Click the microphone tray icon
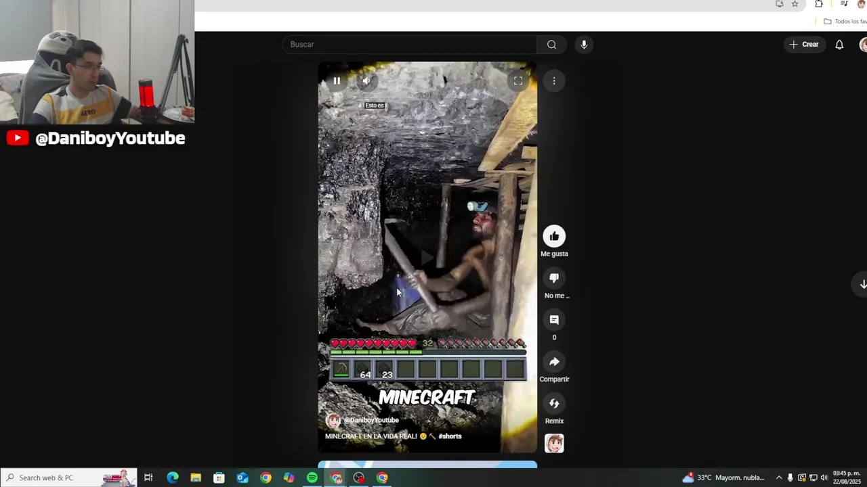This screenshot has width=867, height=487. tap(790, 478)
